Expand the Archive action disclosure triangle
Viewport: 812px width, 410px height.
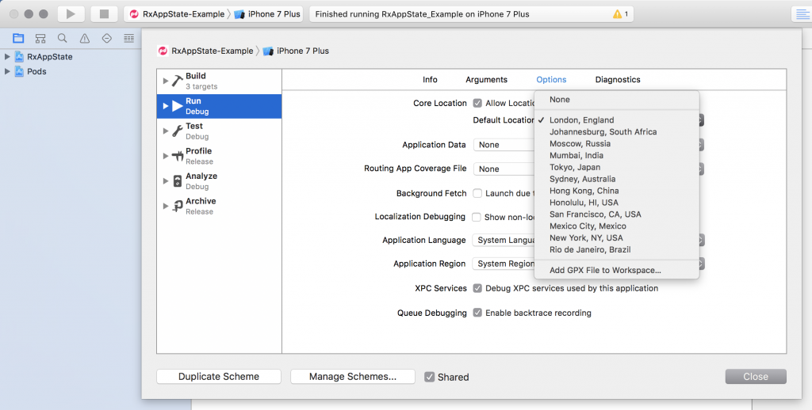(166, 206)
